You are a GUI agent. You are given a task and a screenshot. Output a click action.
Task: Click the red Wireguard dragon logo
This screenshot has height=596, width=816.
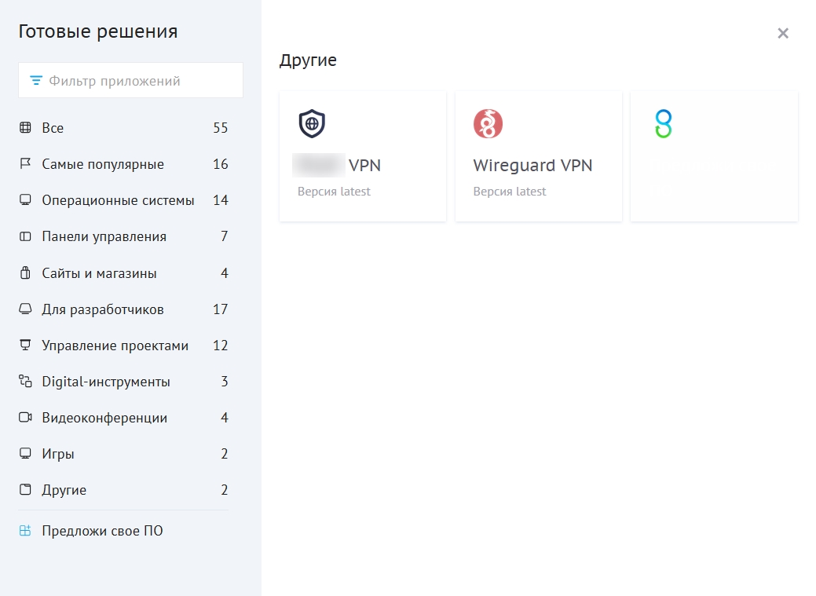[x=488, y=124]
